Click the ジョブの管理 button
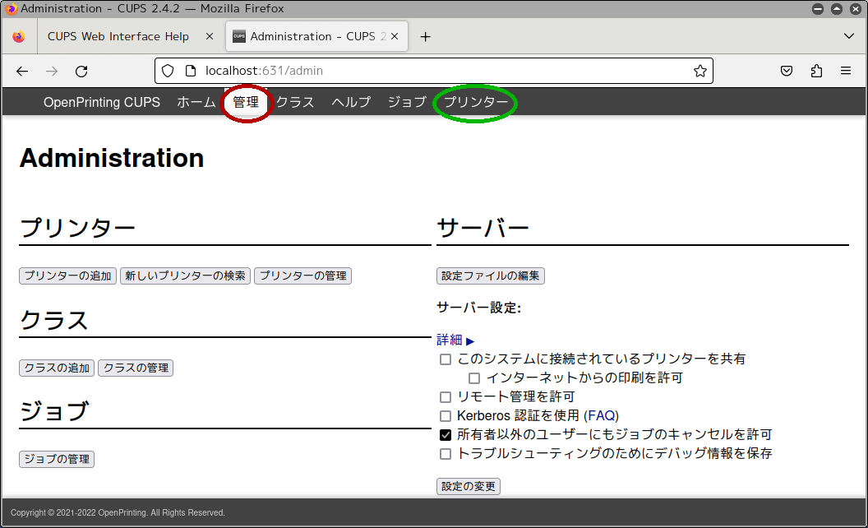868x528 pixels. click(57, 459)
